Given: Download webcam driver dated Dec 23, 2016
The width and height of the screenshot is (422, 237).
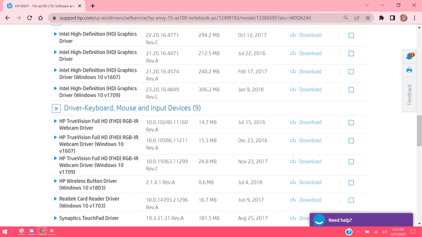Looking at the screenshot, I should point(310,140).
